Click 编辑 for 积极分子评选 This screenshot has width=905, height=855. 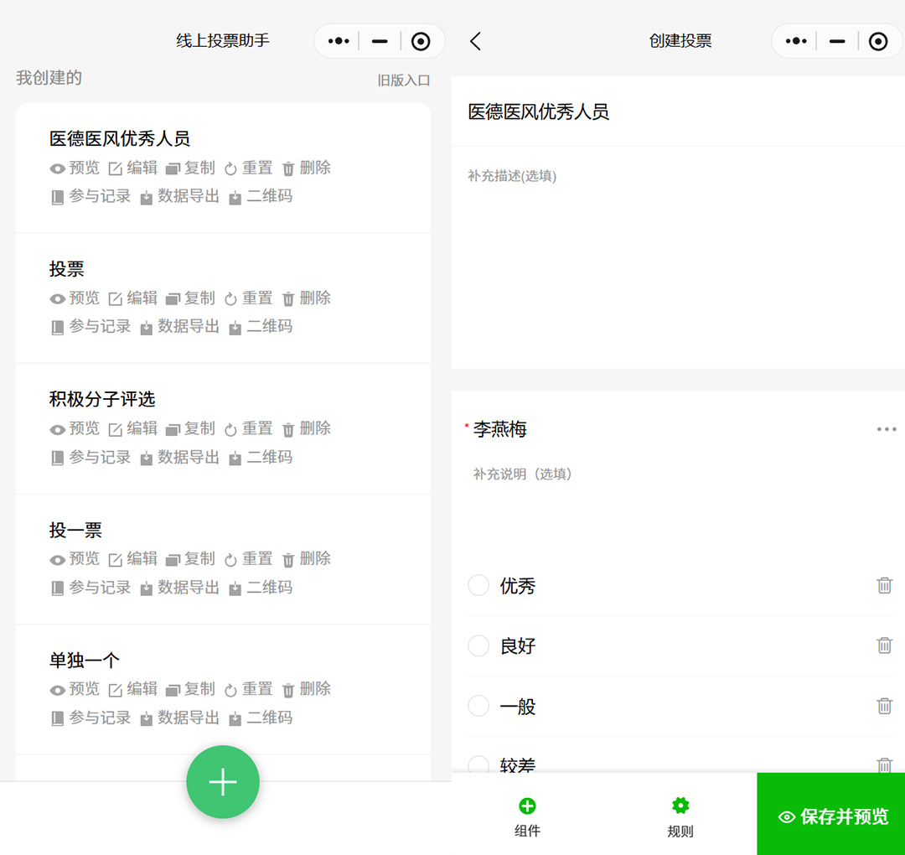click(x=133, y=428)
